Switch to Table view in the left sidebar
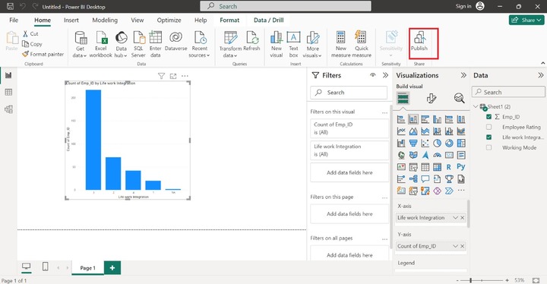This screenshot has width=547, height=284. (8, 92)
